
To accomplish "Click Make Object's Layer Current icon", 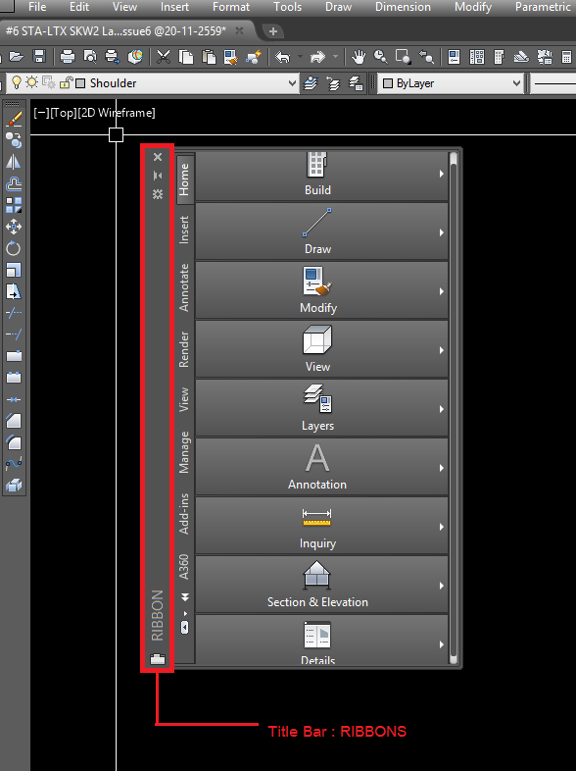I will pos(311,83).
